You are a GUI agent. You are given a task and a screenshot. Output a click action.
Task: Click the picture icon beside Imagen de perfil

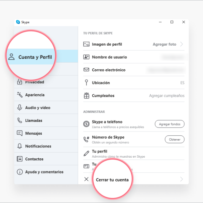[x=86, y=44]
